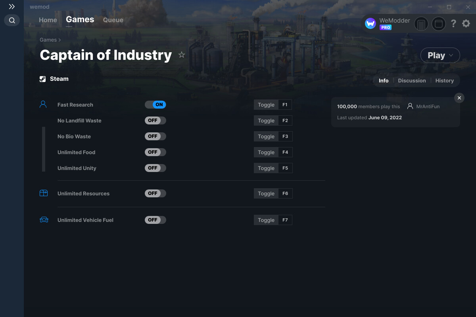Screen dimensions: 476x317
Task: Click the No Landfill Waste label
Action: [x=79, y=120]
